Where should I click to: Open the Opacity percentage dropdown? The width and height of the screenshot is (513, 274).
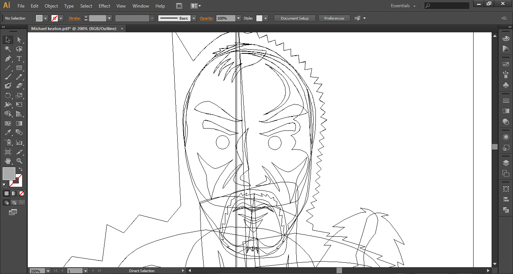[238, 18]
